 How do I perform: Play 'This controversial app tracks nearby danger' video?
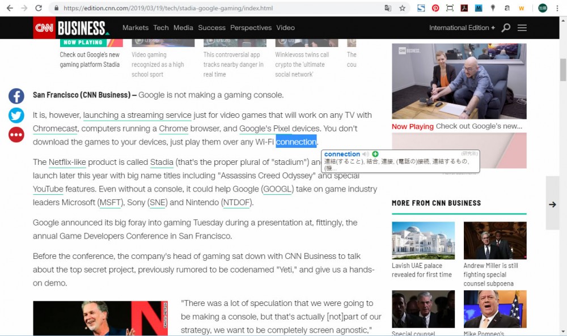pos(235,44)
